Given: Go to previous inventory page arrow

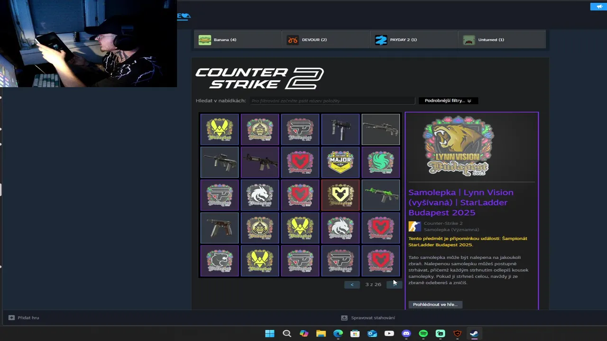Looking at the screenshot, I should (352, 284).
